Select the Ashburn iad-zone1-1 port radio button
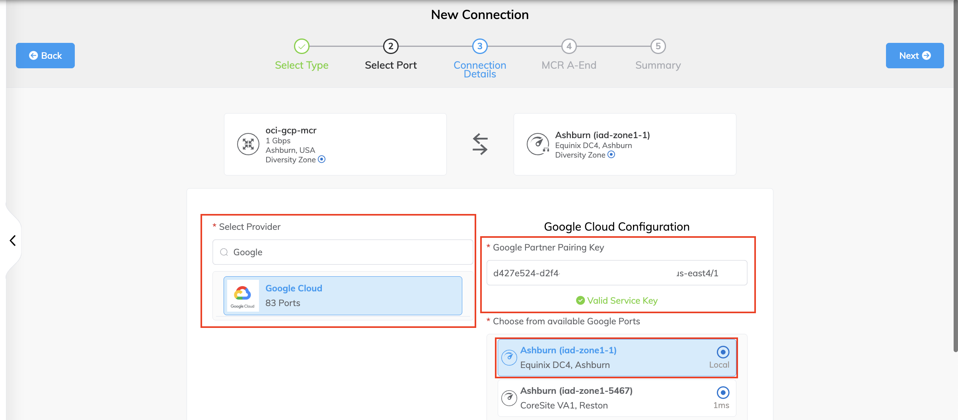This screenshot has height=420, width=958. pyautogui.click(x=723, y=352)
